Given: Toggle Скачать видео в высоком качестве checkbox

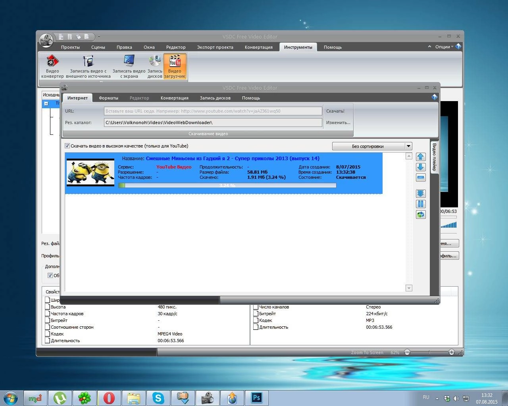Looking at the screenshot, I should pyautogui.click(x=67, y=146).
